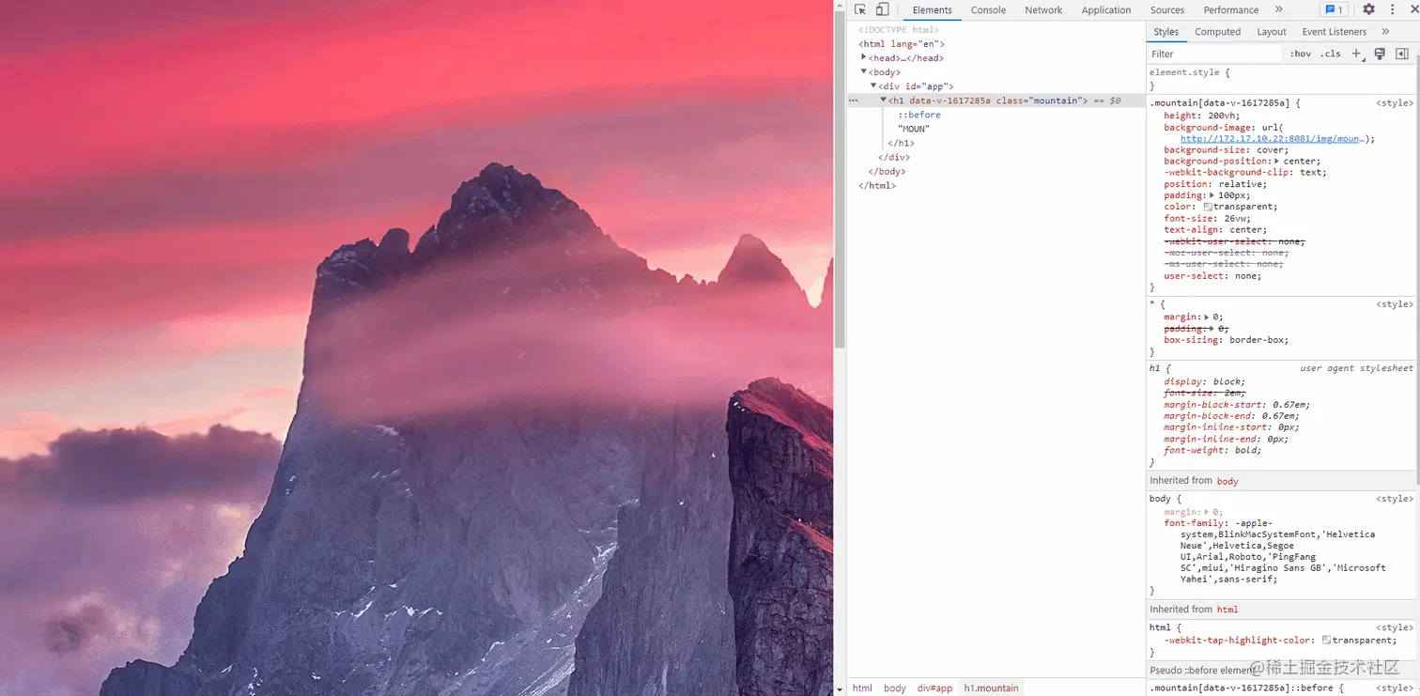Screen dimensions: 1420x696
Task: Toggle element state with :hov
Action: click(x=1301, y=54)
